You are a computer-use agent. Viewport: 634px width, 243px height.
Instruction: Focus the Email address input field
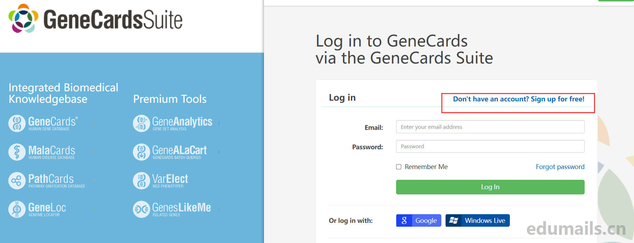point(490,127)
